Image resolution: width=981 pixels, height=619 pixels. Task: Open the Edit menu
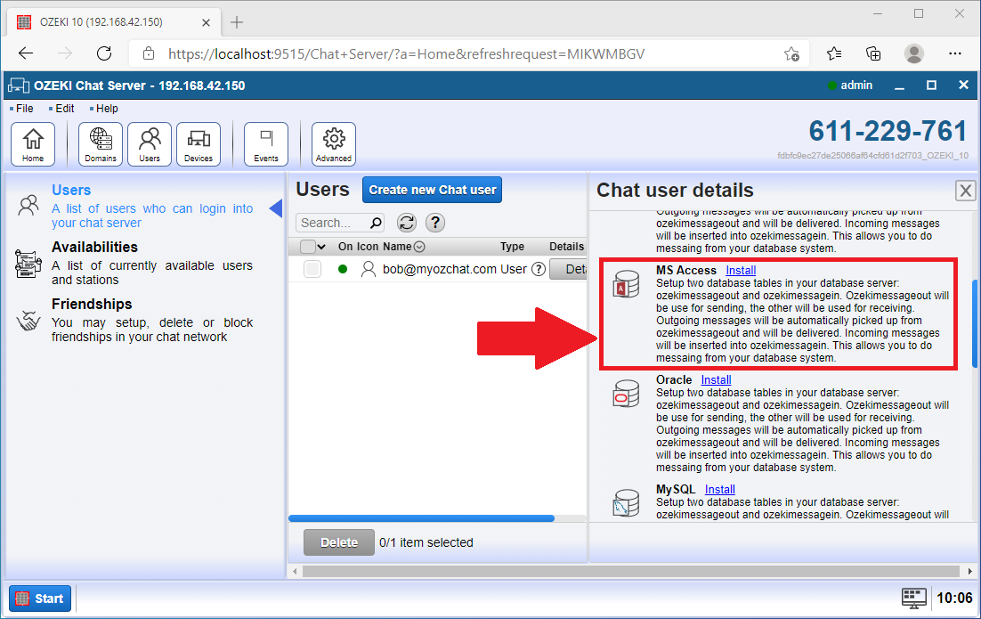click(63, 108)
